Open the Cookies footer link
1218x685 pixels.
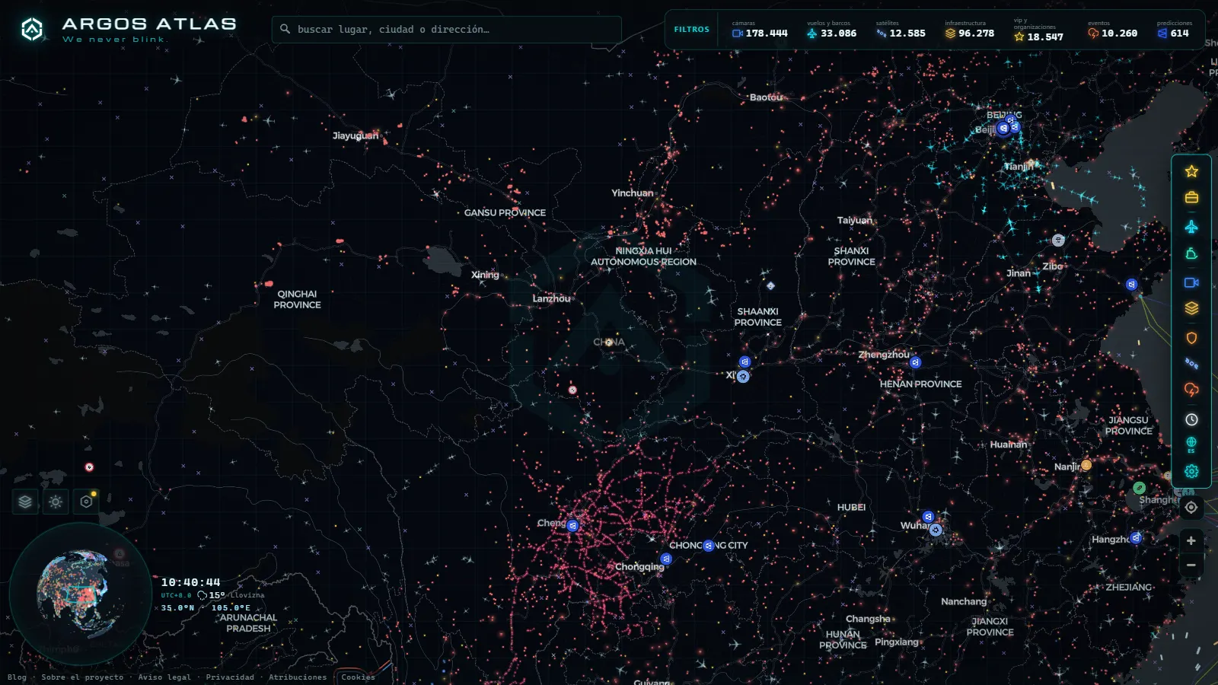(358, 677)
